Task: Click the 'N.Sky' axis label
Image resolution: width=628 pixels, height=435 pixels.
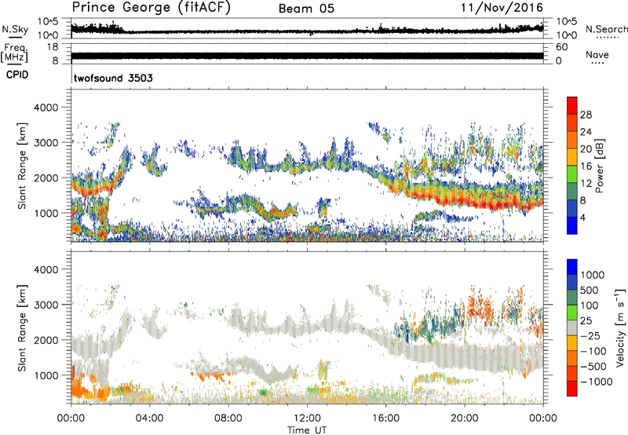Action: [15, 29]
